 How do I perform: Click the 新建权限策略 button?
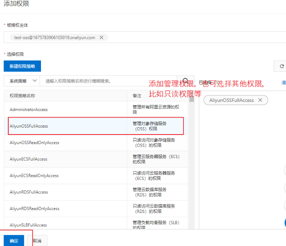point(22,66)
